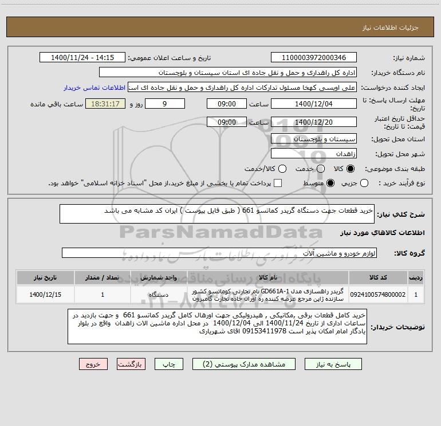Choose the متوسط purchase type radio
Screen dimensions: 441x426
point(330,183)
